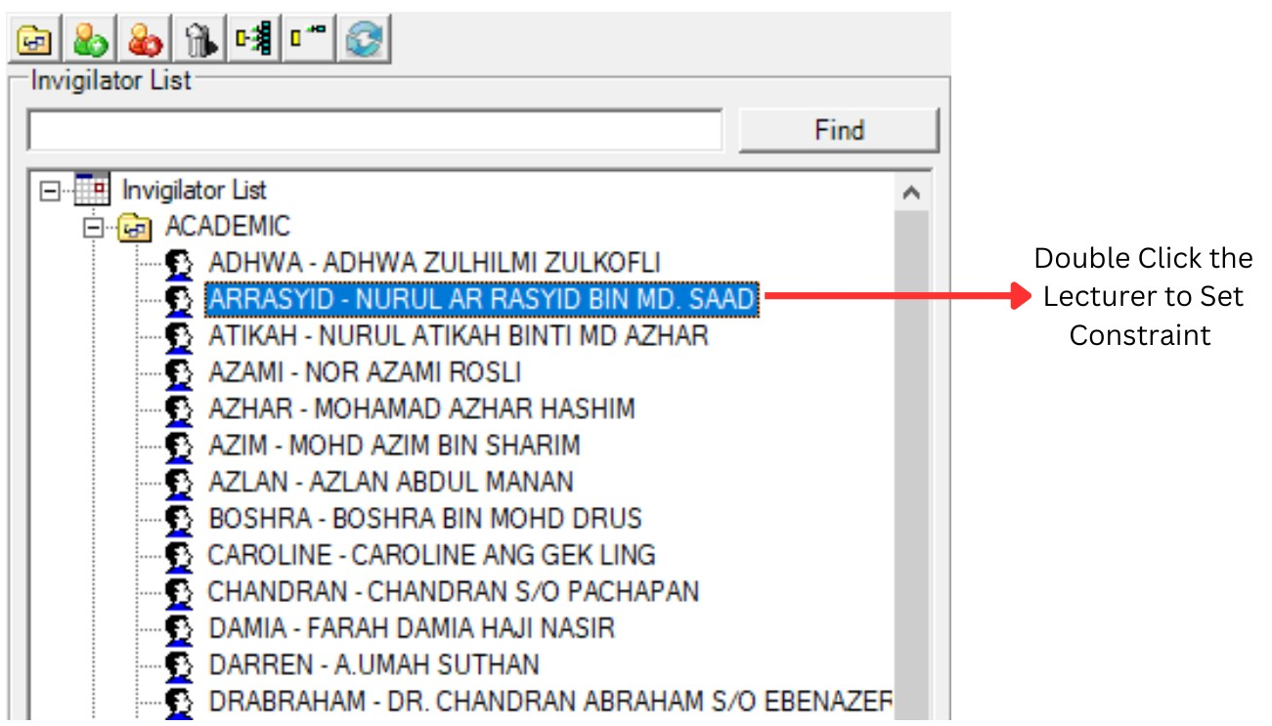Click the green add invigilator icon
The height and width of the screenshot is (726, 1272).
click(x=91, y=40)
